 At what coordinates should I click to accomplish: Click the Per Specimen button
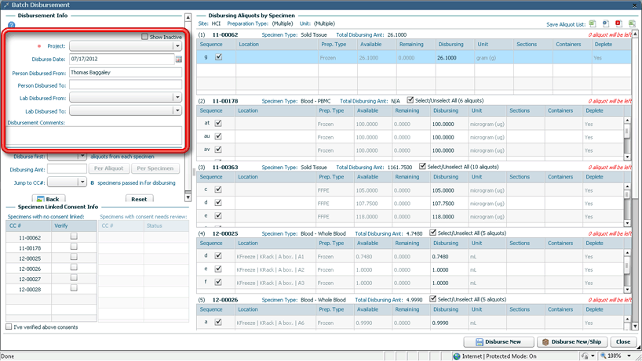pyautogui.click(x=155, y=168)
